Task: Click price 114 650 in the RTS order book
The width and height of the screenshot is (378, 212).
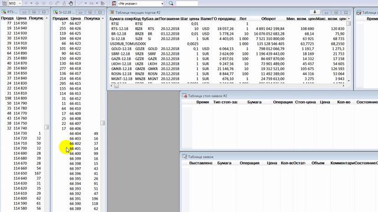Action: pos(20,173)
